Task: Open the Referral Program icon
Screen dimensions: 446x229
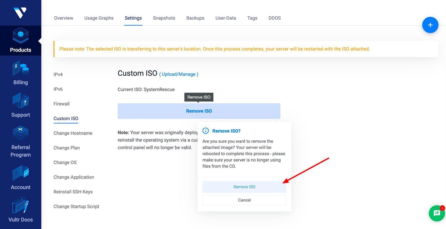Action: point(21,133)
